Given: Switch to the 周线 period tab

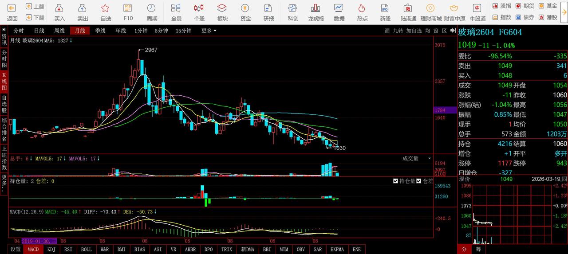Looking at the screenshot, I should (59, 31).
